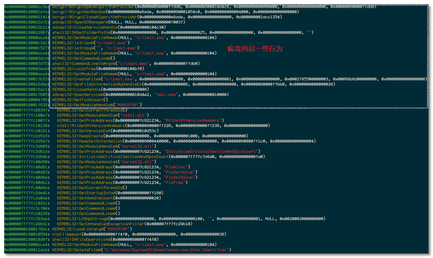
Task: Select the DeleteFileW Zone.Identifier line
Action: point(141,250)
